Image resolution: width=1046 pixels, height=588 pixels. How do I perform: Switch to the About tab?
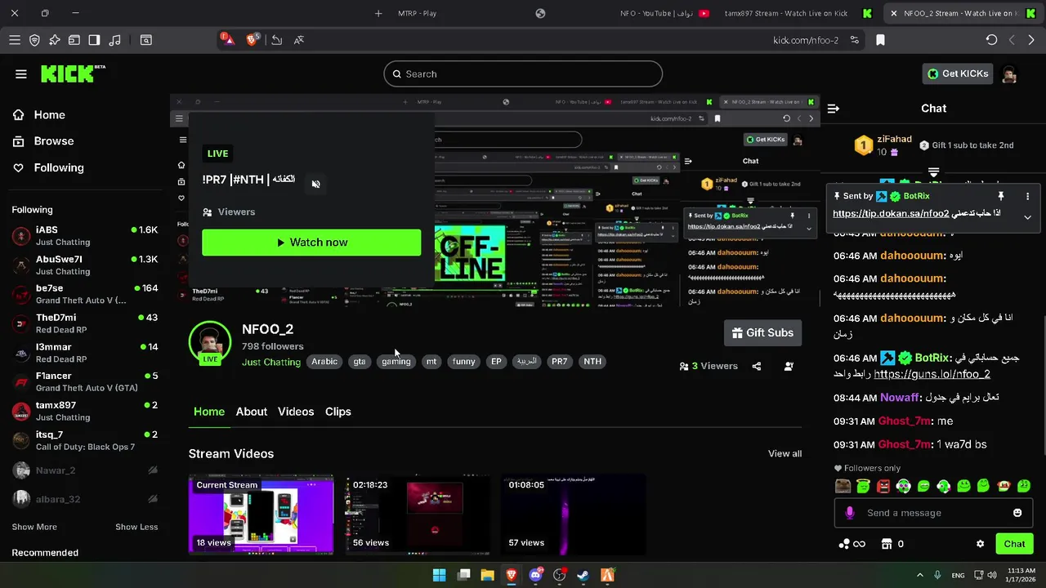click(x=252, y=412)
